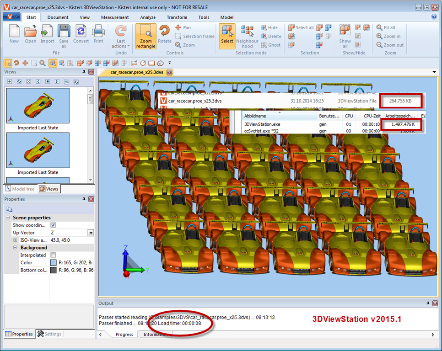Toggle Show coordinate system checkbox
442x351 pixels.
coord(53,225)
